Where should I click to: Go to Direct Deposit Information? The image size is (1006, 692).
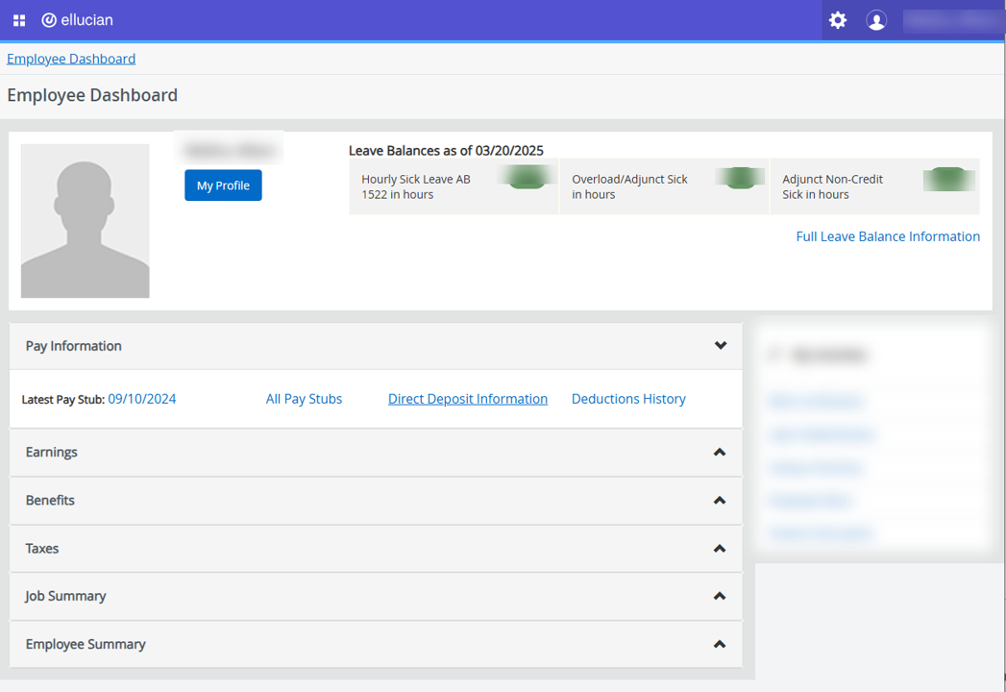(468, 399)
